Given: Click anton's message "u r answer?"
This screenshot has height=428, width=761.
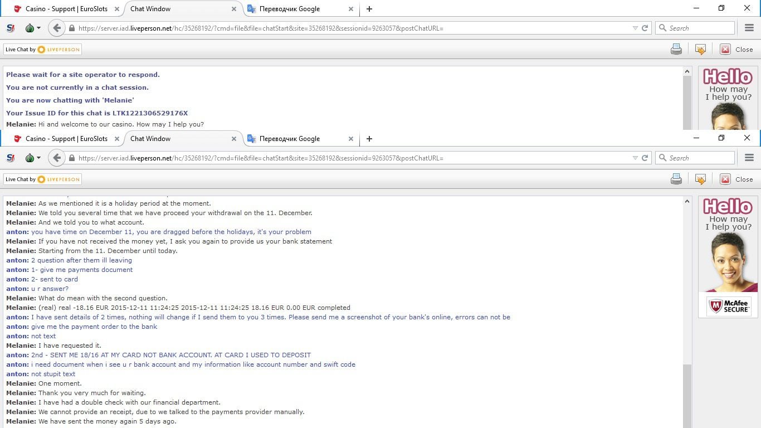Looking at the screenshot, I should [37, 289].
